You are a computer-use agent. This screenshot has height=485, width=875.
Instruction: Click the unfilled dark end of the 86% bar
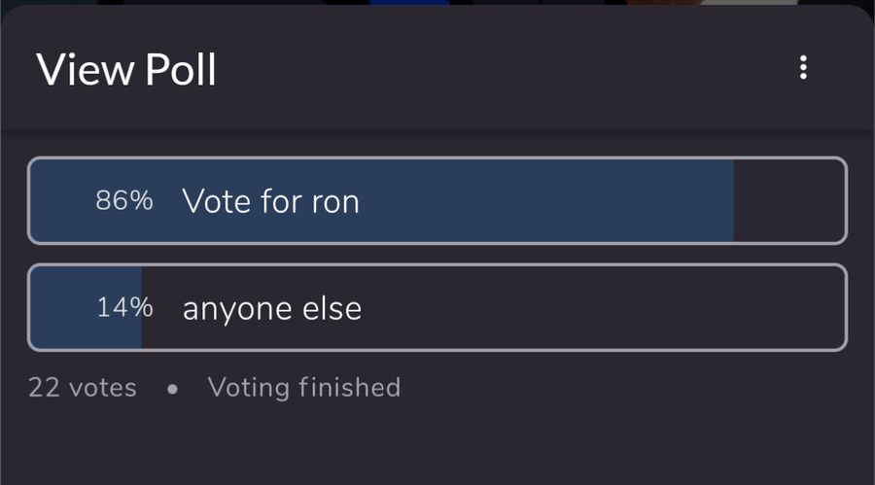coord(789,200)
